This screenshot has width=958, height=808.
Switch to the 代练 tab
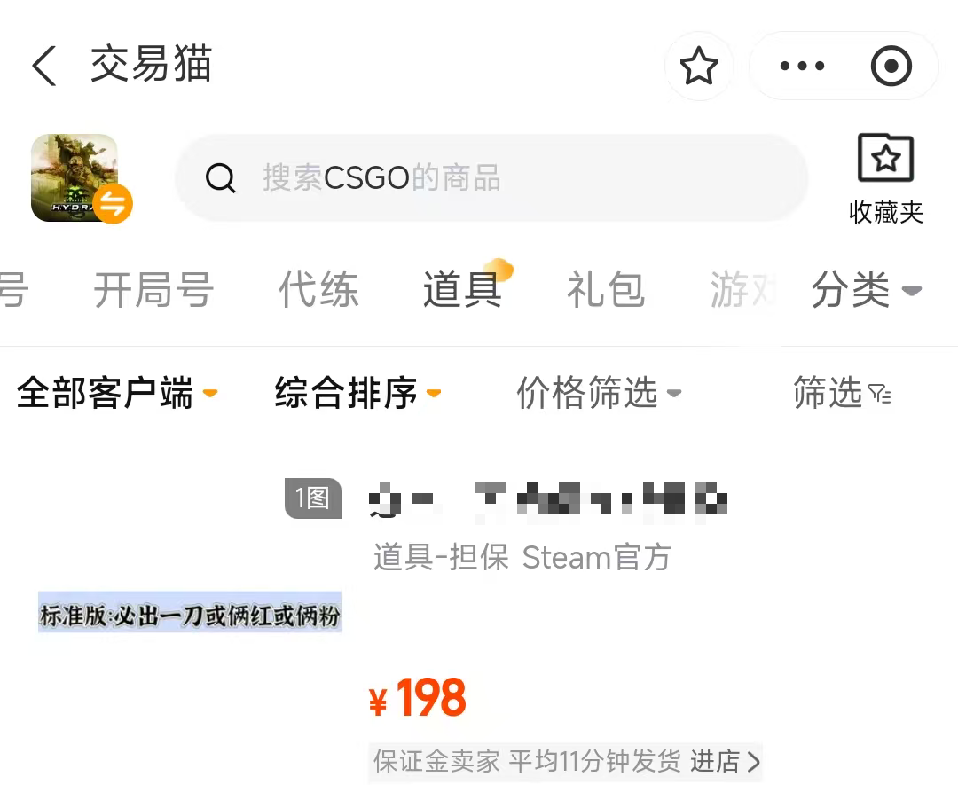click(x=318, y=289)
